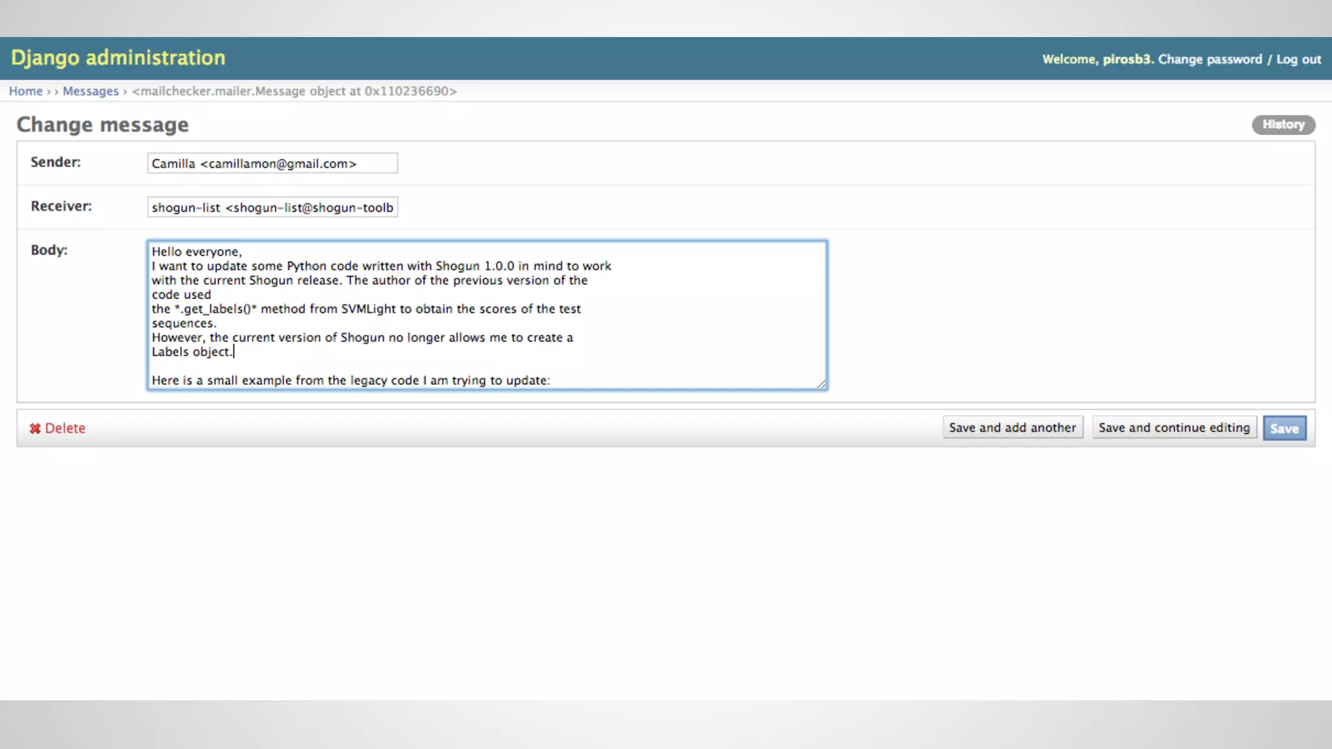
Task: Click the Change password link
Action: tap(1209, 59)
